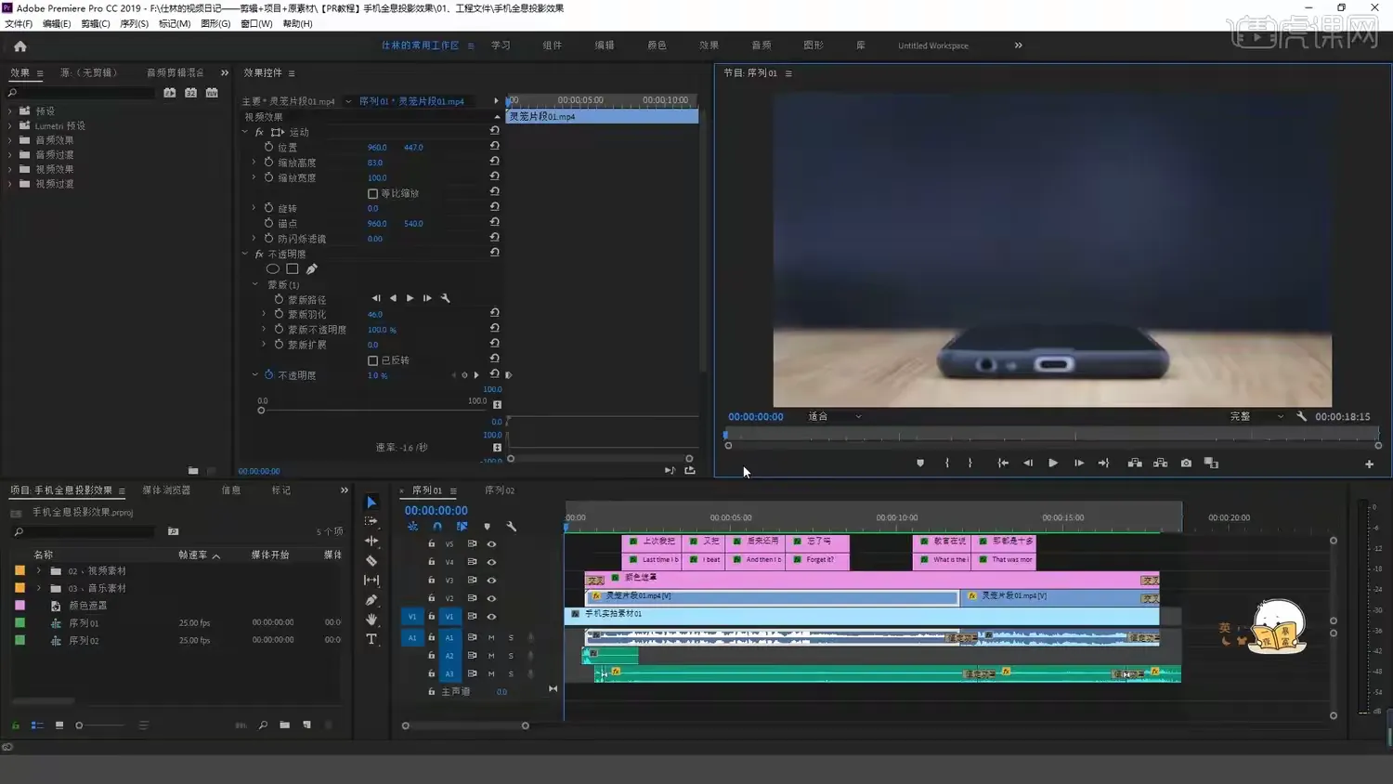Open the 文件(F) menu

coord(19,23)
